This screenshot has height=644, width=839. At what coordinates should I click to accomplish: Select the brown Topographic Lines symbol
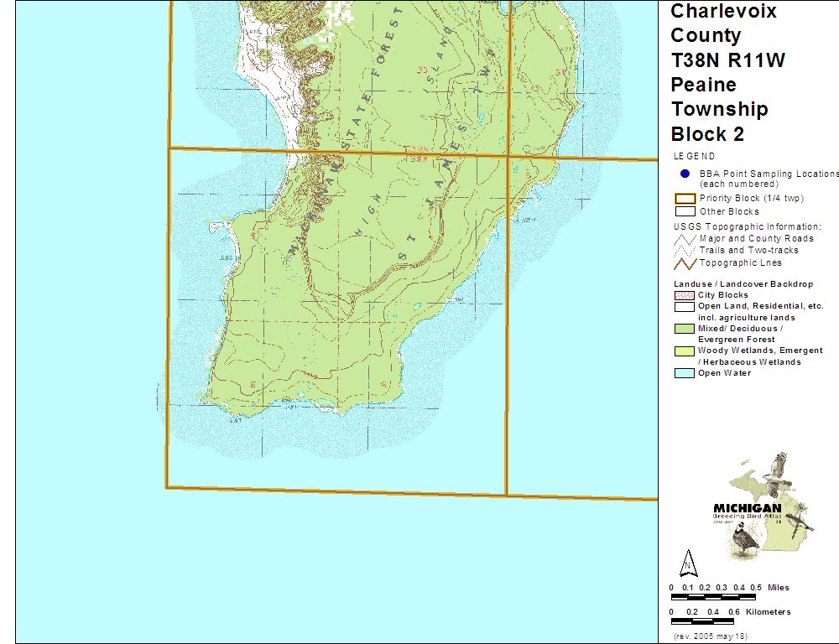click(685, 262)
